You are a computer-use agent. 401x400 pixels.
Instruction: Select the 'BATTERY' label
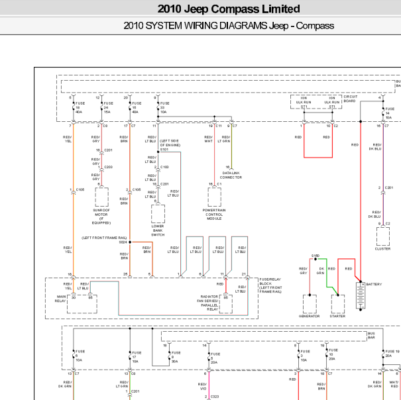(374, 284)
